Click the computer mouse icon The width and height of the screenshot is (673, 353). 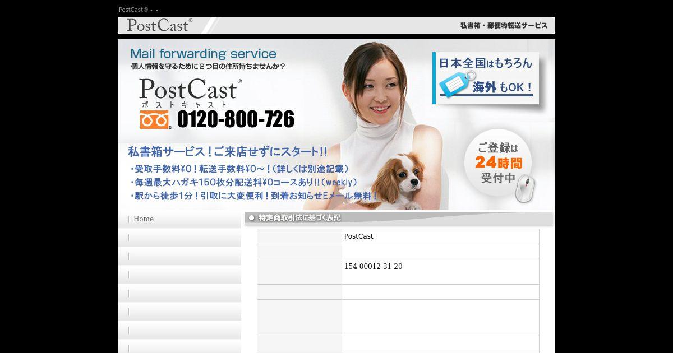525,188
